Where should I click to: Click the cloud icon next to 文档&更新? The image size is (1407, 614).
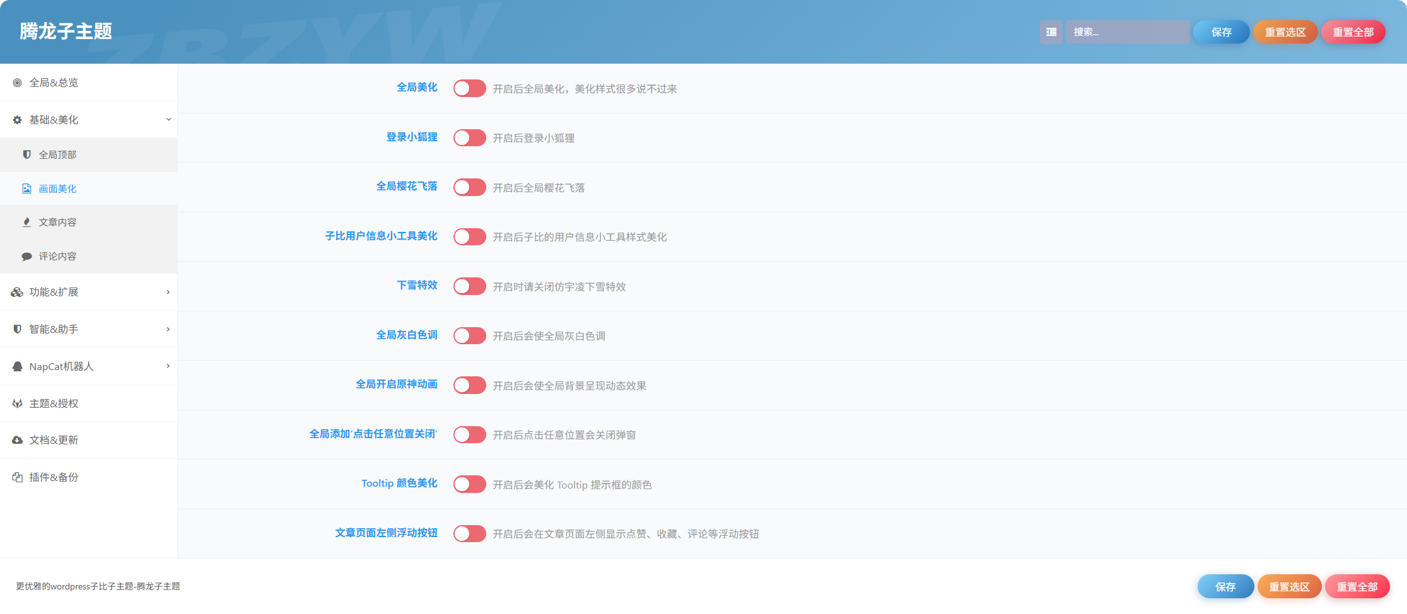(17, 440)
